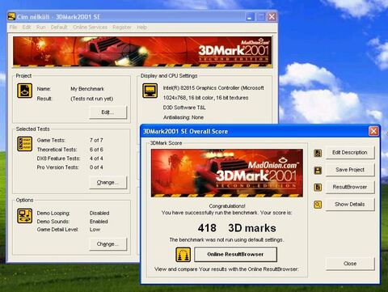Viewport: 388px width, 292px height.
Task: Open the Default menu
Action: (59, 28)
